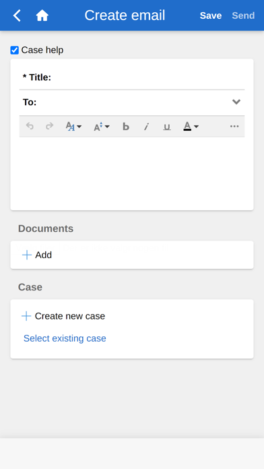Save the email draft
The image size is (264, 469).
(x=211, y=15)
